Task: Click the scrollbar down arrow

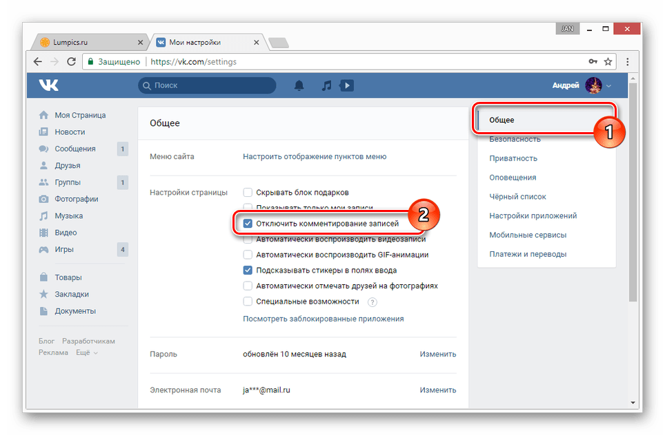Action: tap(633, 403)
